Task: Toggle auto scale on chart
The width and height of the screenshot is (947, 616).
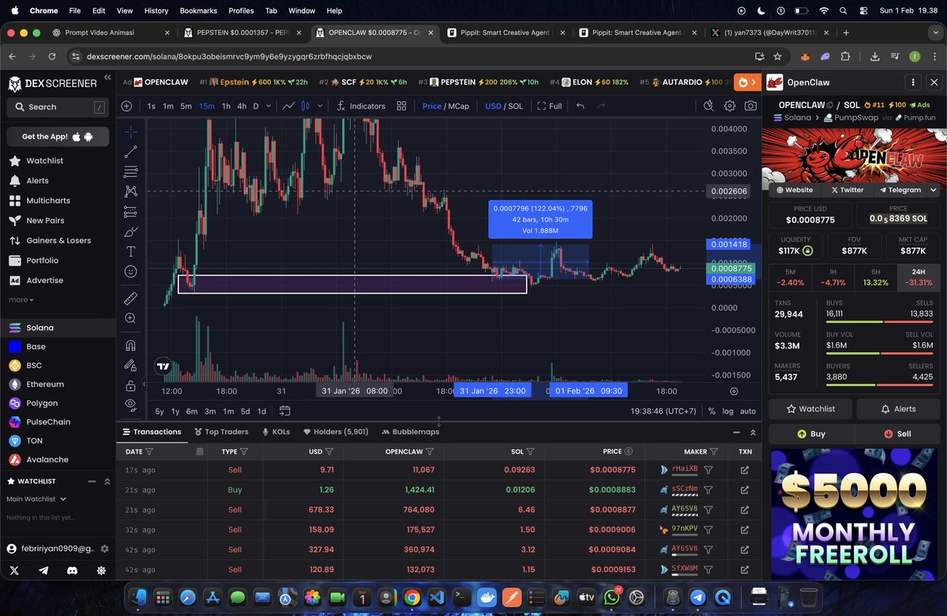Action: [748, 411]
